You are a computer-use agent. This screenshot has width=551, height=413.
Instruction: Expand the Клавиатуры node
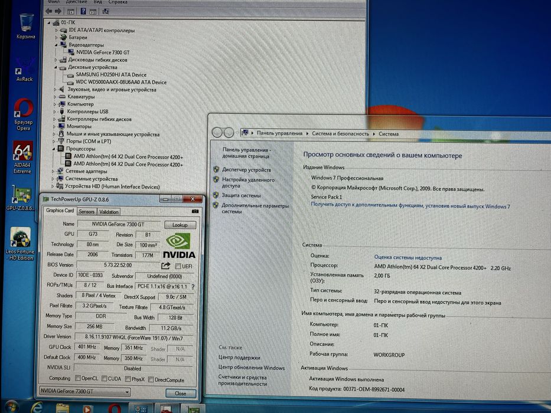point(55,97)
